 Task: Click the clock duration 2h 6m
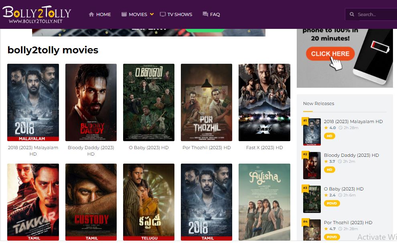(347, 195)
